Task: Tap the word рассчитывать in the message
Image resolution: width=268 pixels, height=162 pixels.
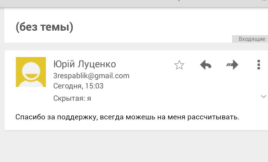Action: pos(212,117)
